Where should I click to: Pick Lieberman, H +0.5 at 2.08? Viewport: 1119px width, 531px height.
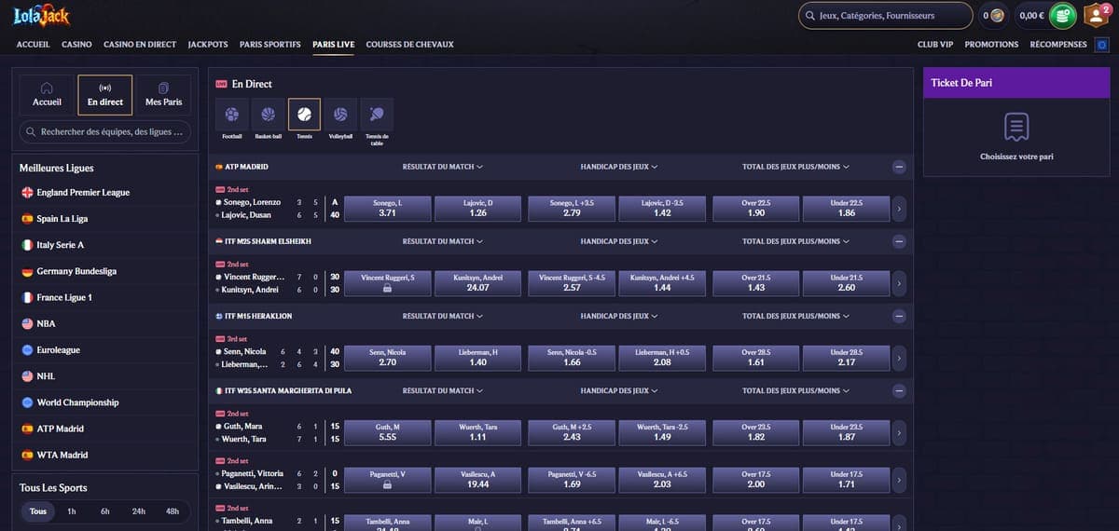(662, 358)
